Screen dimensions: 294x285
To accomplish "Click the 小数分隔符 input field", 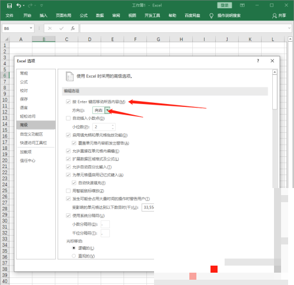I will point(105,224).
